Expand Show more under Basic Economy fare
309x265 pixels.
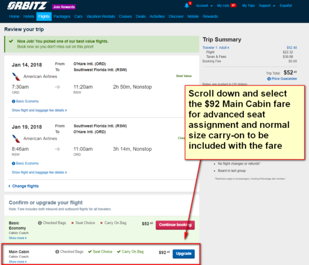click(x=17, y=238)
